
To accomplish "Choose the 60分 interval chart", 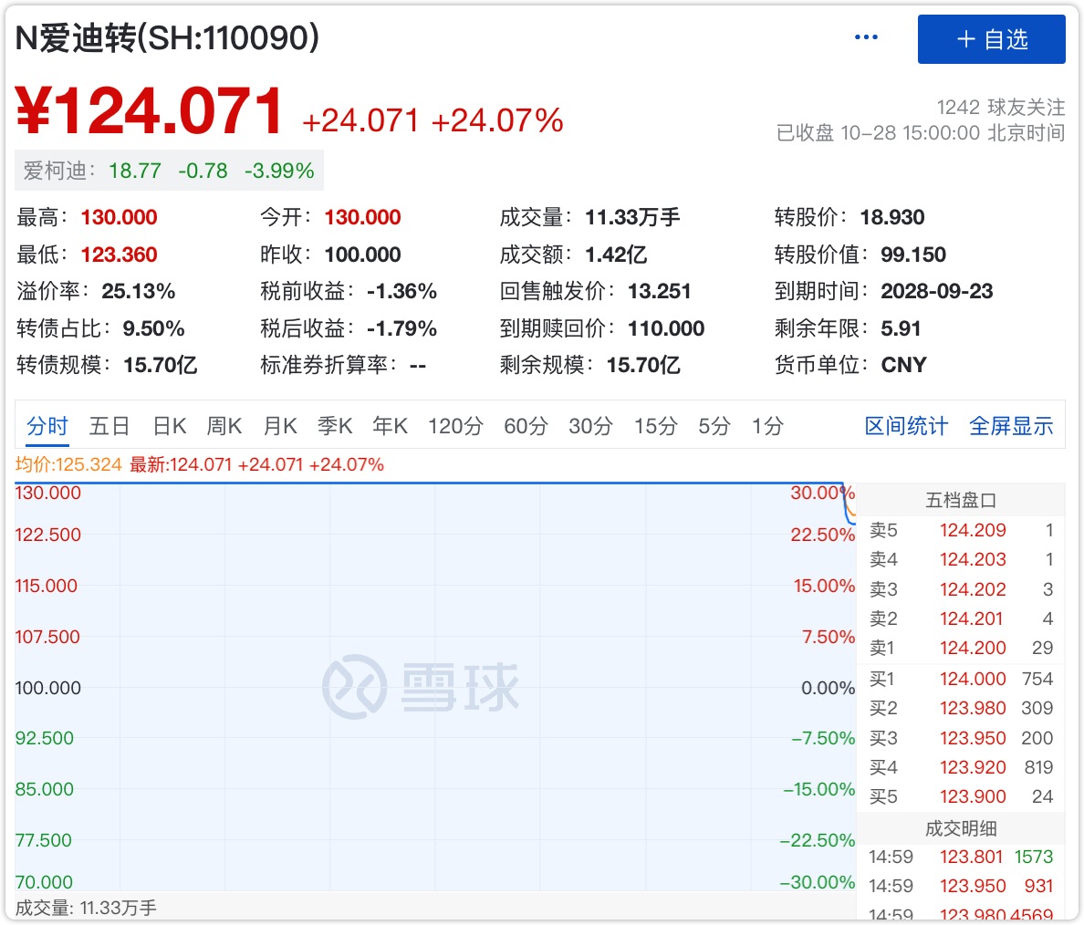I will point(526,426).
